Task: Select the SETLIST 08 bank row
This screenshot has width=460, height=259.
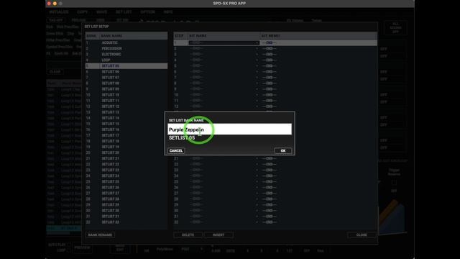Action: coord(126,83)
